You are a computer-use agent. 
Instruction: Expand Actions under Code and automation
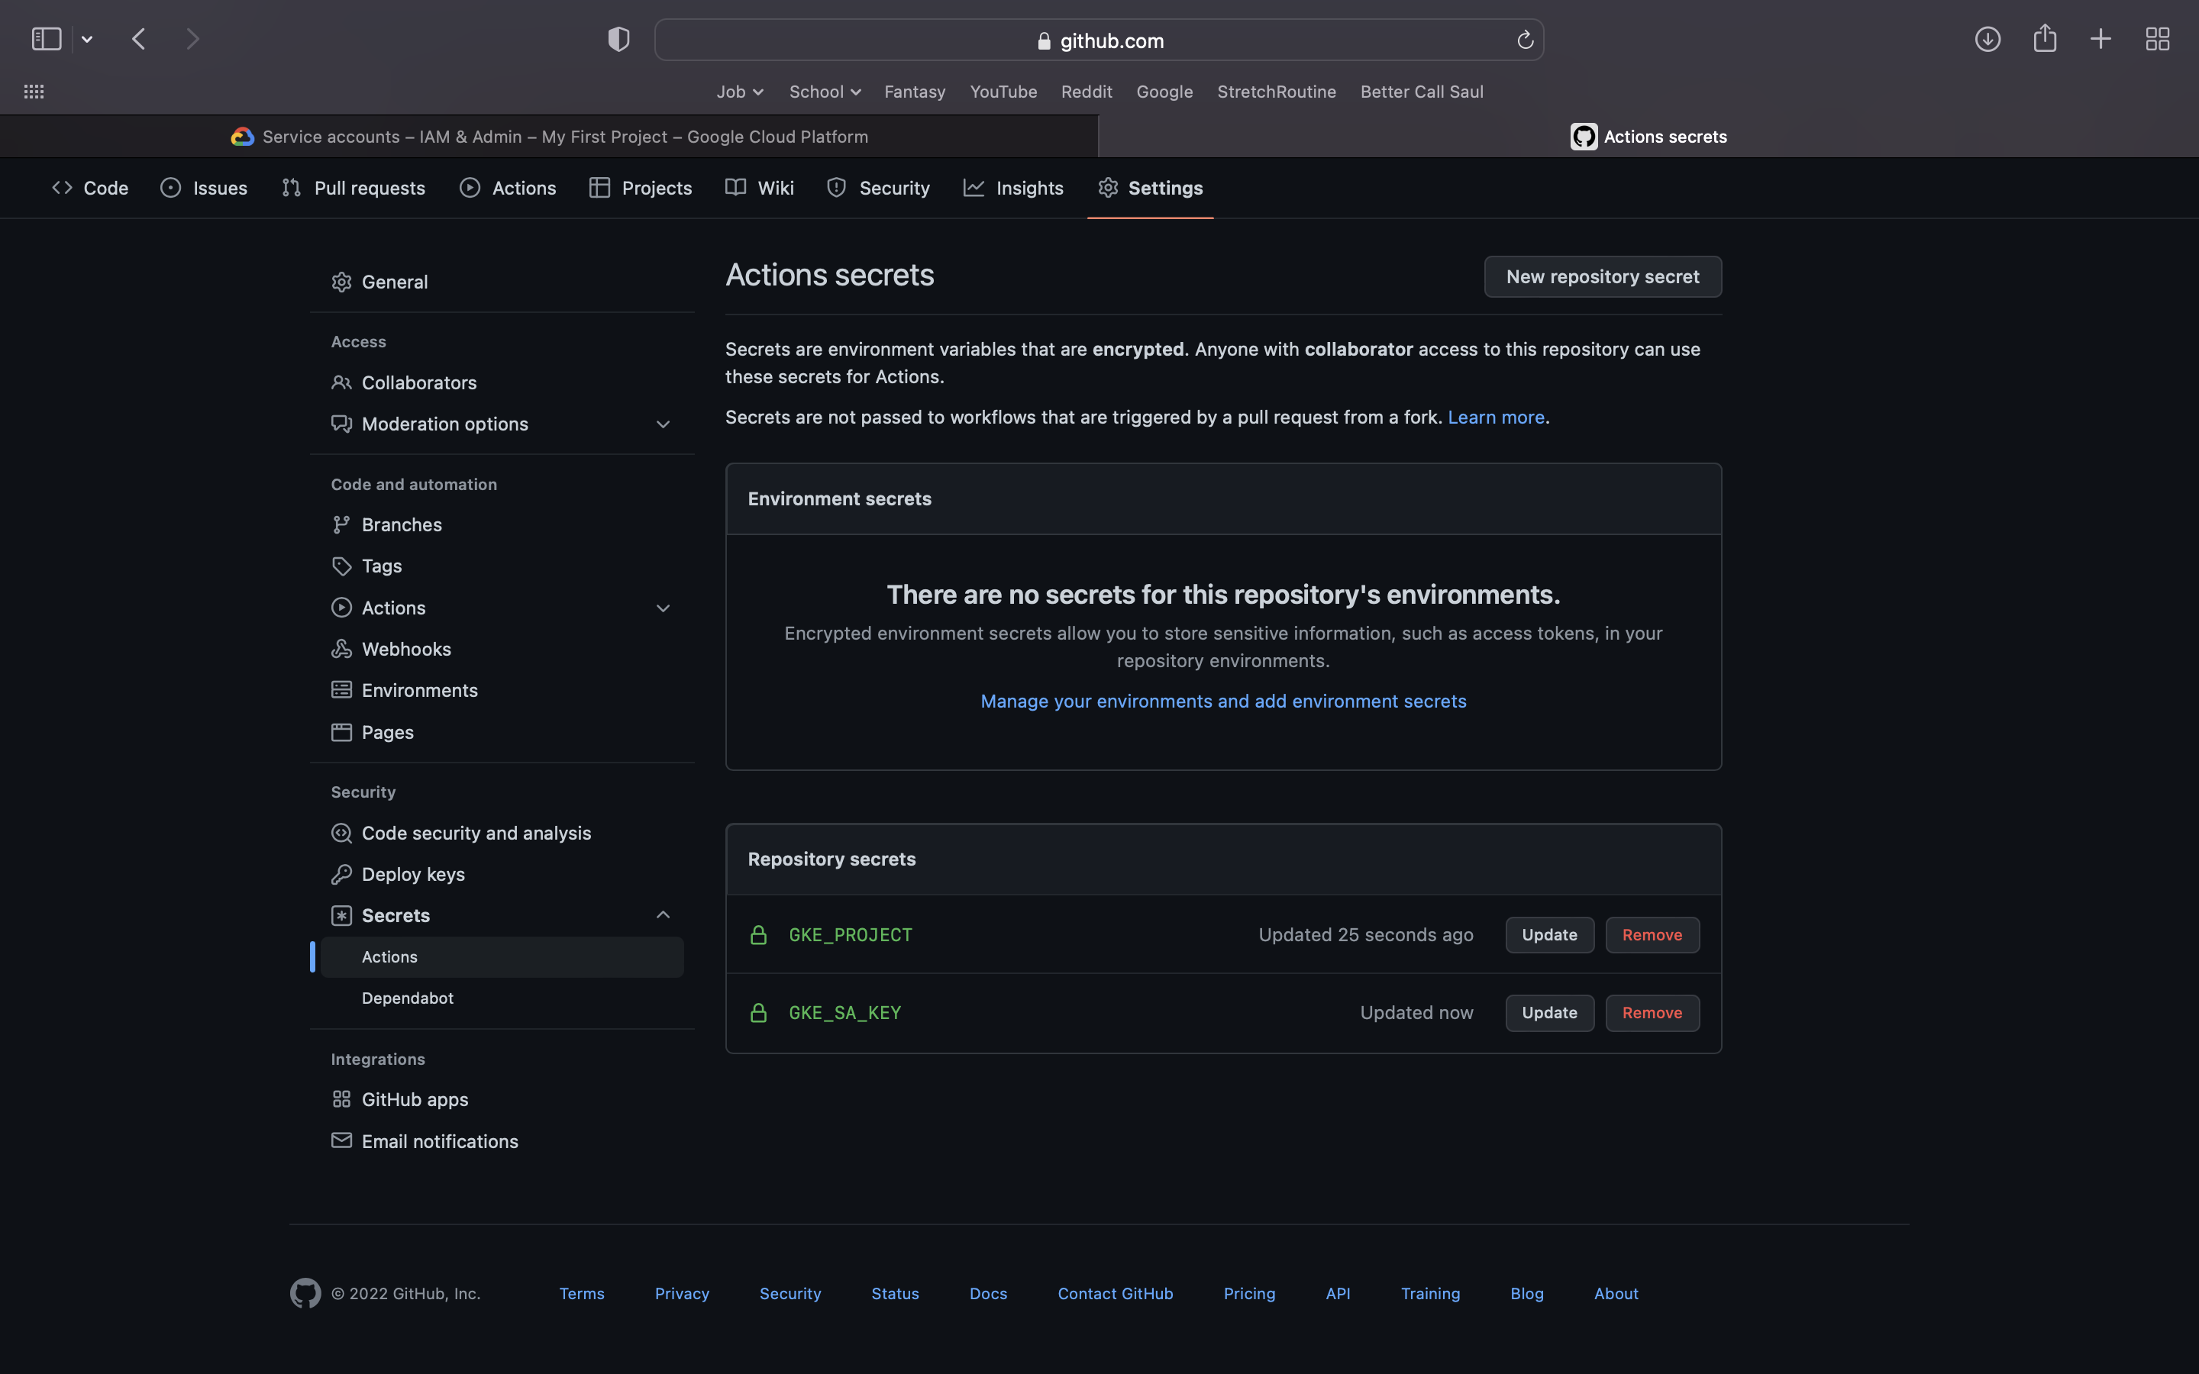click(663, 608)
